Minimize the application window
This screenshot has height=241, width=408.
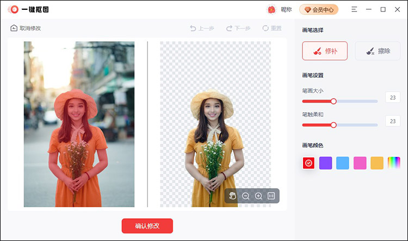click(x=369, y=9)
